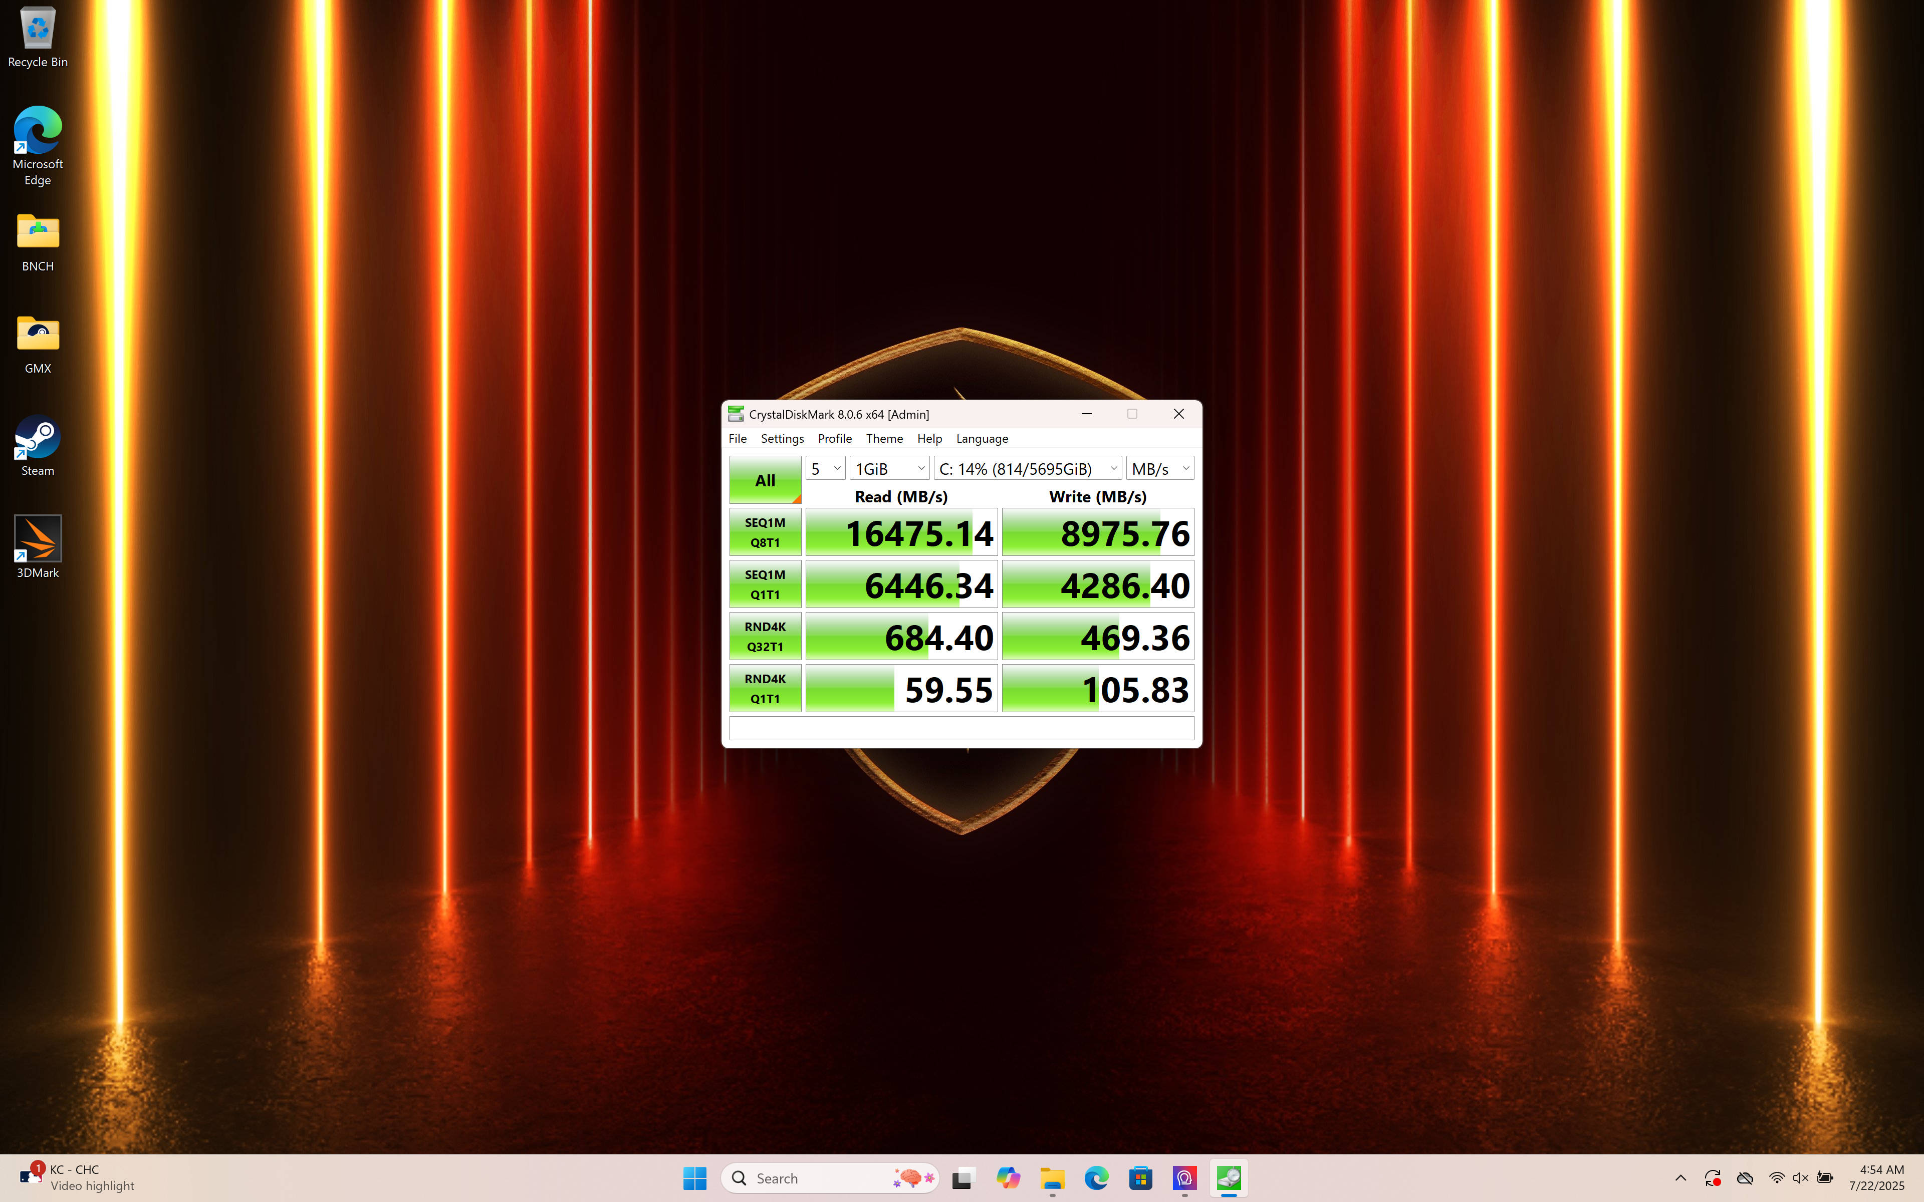Click the taskbar Search box
This screenshot has height=1202, width=1924.
[830, 1178]
